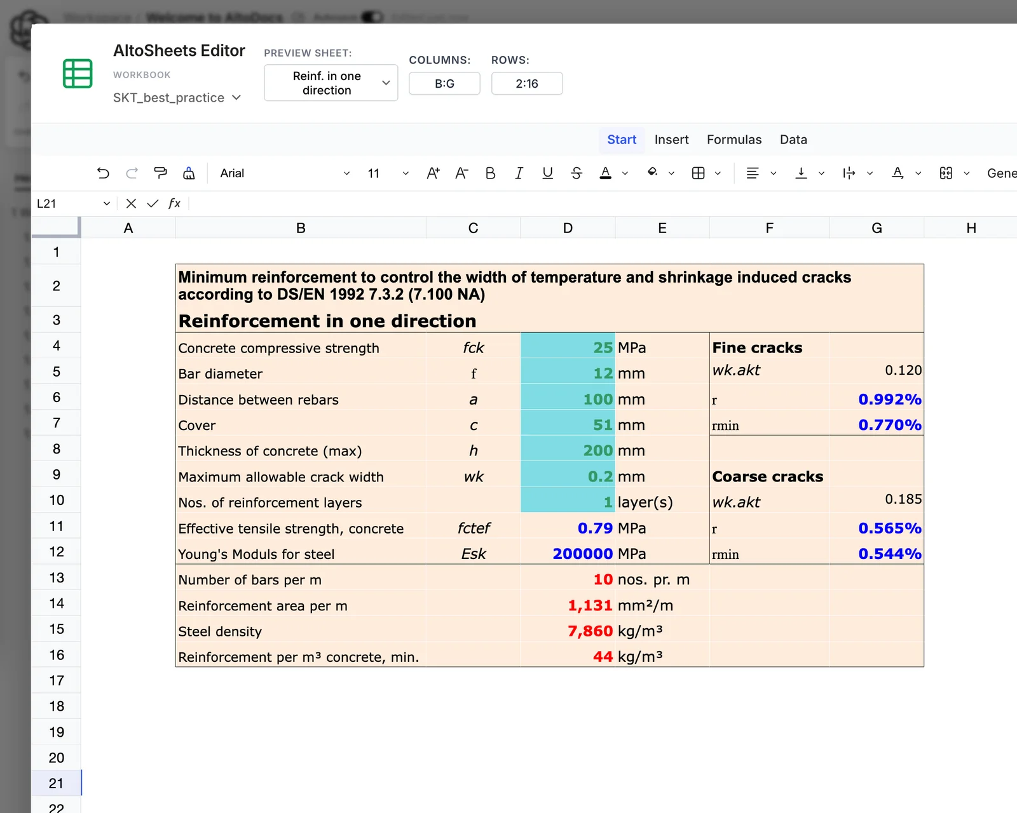Switch to the Insert tab

point(671,140)
